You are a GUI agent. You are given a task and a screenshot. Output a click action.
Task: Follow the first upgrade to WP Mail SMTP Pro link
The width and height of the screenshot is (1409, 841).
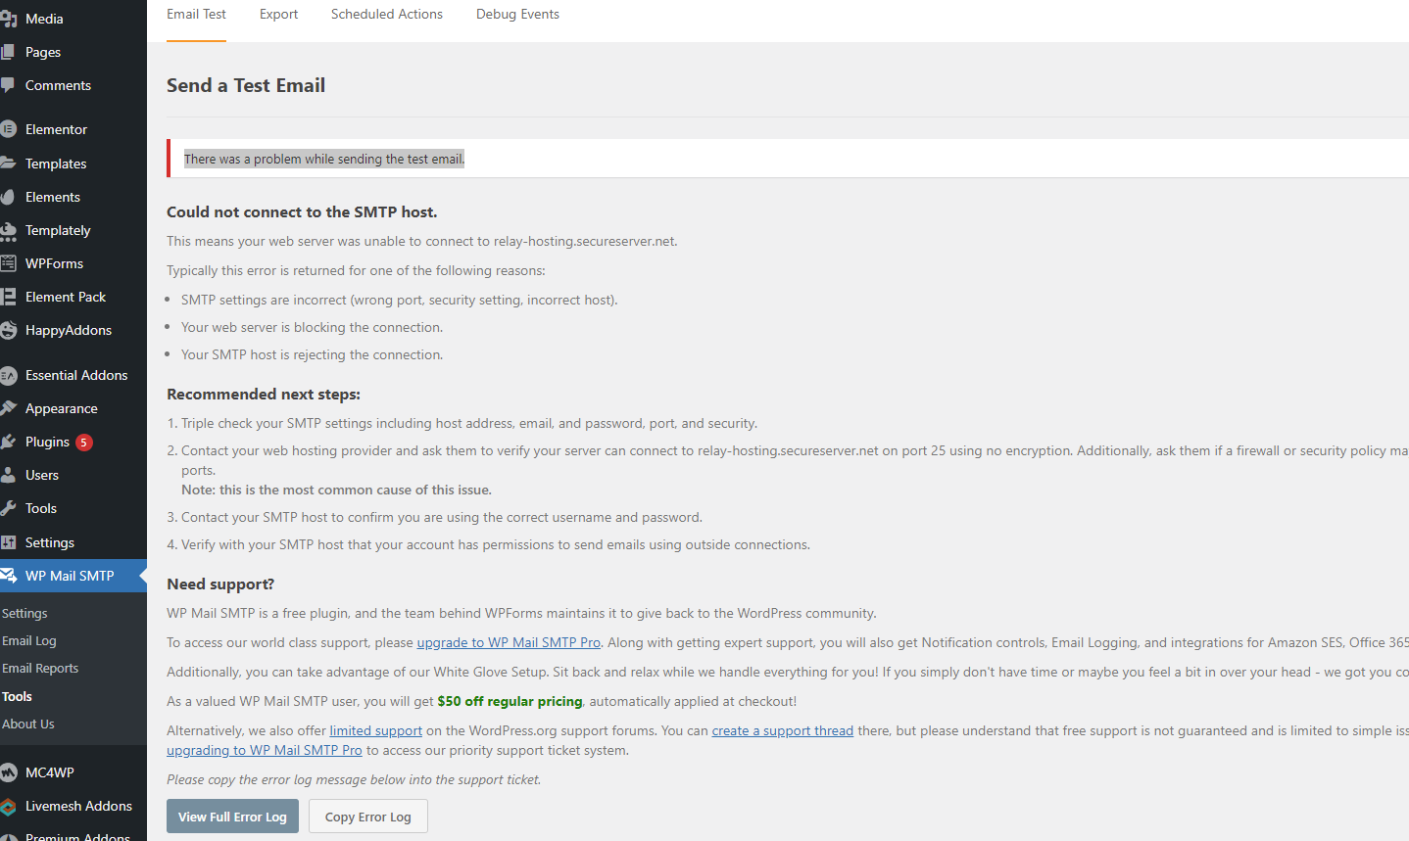click(x=509, y=642)
